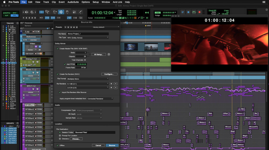269x150 pixels.
Task: Select the Grabber hand tool
Action: pyautogui.click(x=67, y=12)
